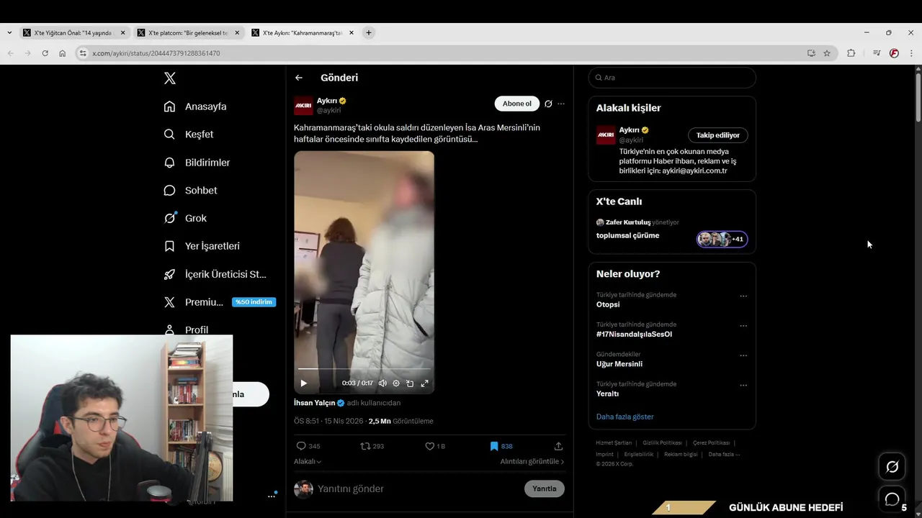Viewport: 922px width, 518px height.
Task: Open Chrome three-dot menu
Action: click(912, 53)
